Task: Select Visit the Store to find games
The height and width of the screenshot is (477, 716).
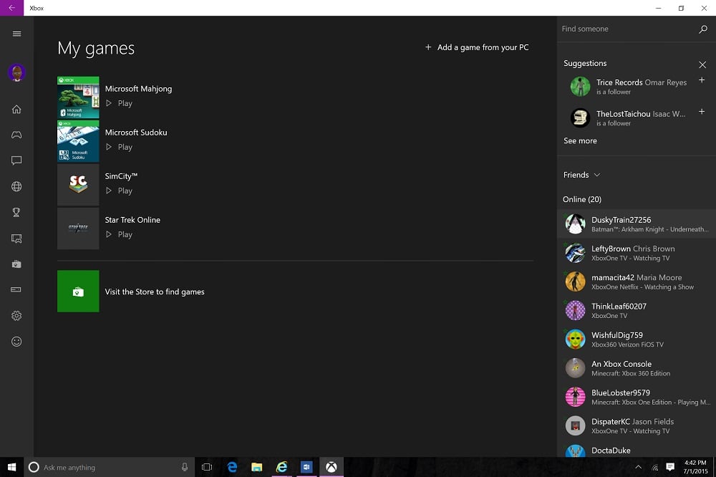Action: (154, 291)
